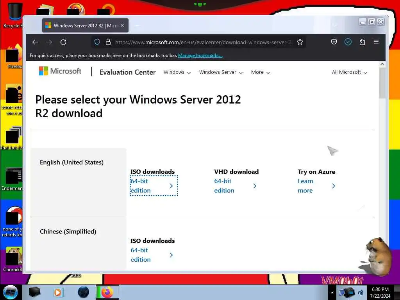Click the Microsoft logo
This screenshot has height=300, width=400.
[x=60, y=71]
